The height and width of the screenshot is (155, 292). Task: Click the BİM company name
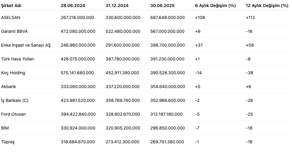(x=5, y=128)
